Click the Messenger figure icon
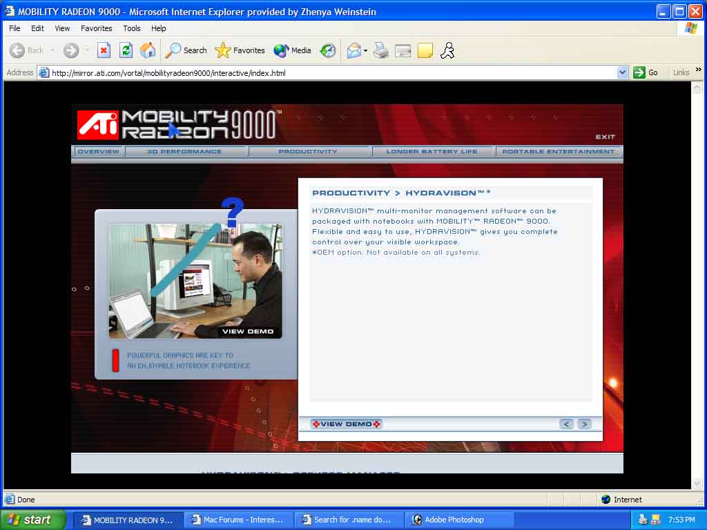Screen dimensions: 707x530 click(447, 50)
